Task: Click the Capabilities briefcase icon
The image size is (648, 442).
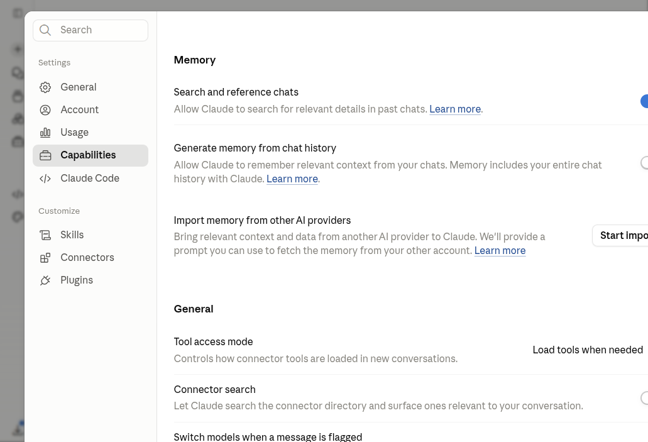Action: click(45, 155)
